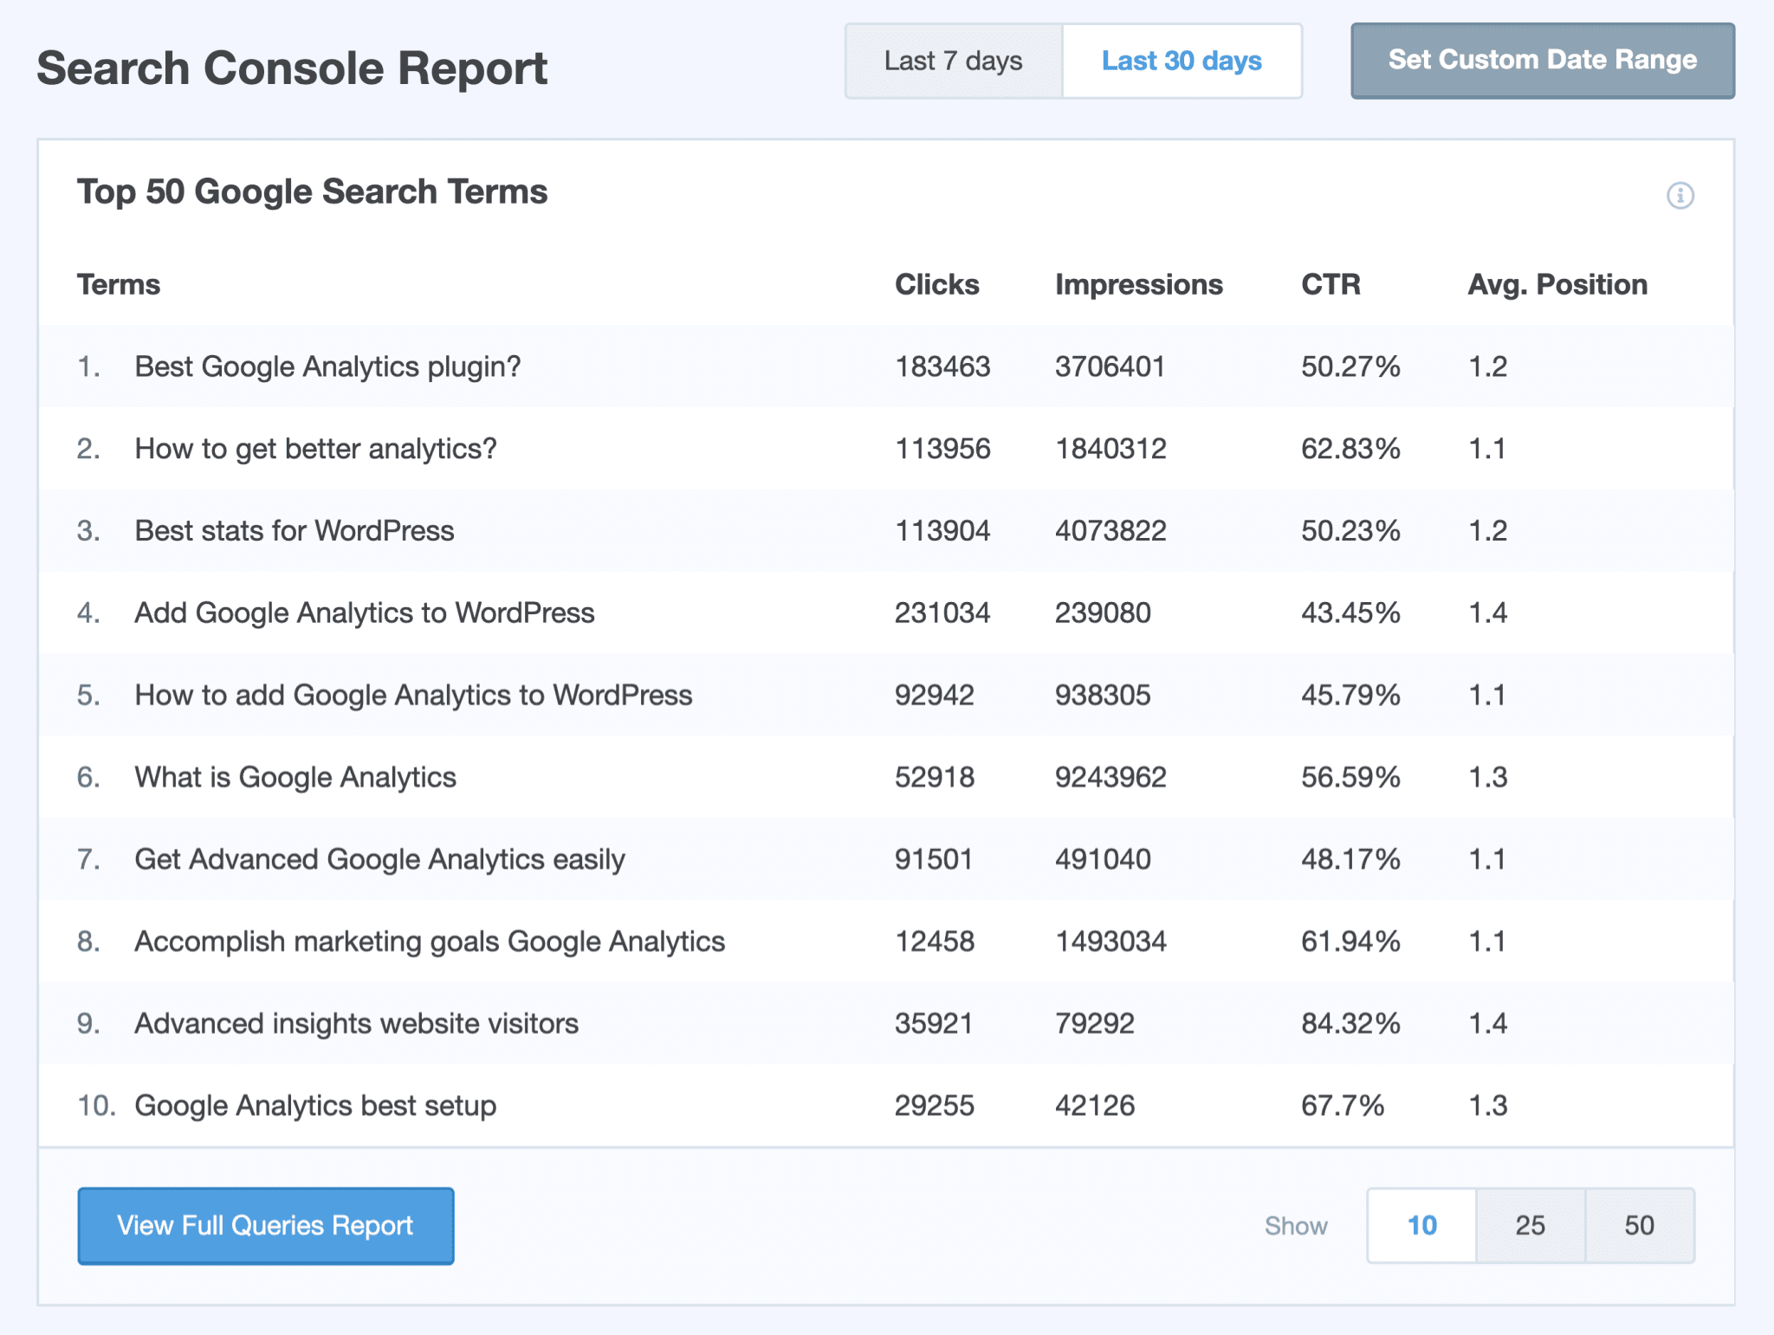Sort the table by CTR column
Screen dimensions: 1774x1335
tap(1331, 284)
